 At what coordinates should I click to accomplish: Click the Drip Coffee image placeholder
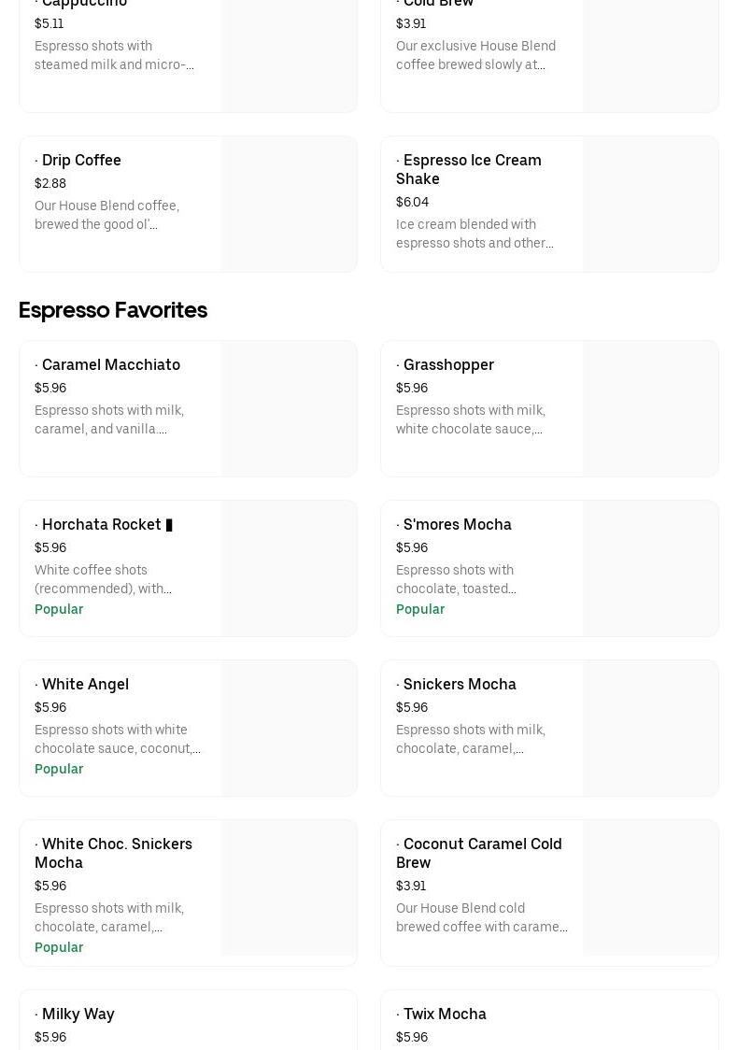point(289,205)
